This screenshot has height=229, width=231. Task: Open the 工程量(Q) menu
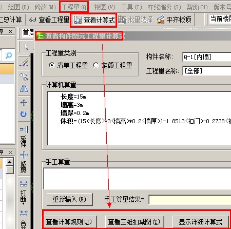click(74, 7)
